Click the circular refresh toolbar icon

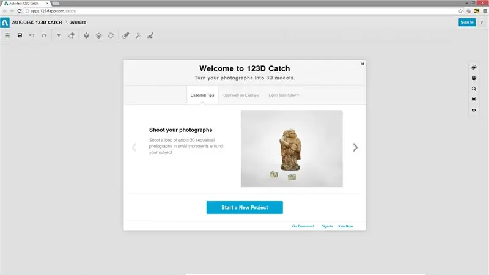111,35
